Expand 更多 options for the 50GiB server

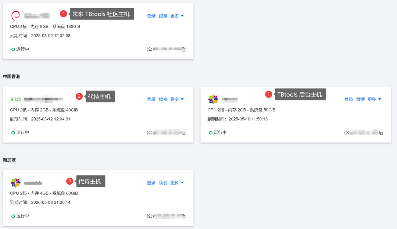374,99
